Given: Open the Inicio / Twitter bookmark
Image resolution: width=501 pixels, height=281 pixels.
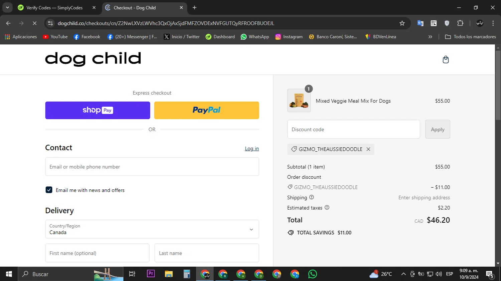Looking at the screenshot, I should [x=182, y=37].
